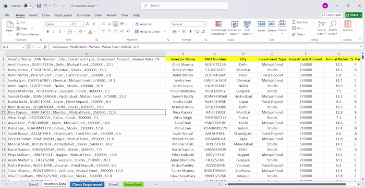Open Find & Select menu

point(333,28)
